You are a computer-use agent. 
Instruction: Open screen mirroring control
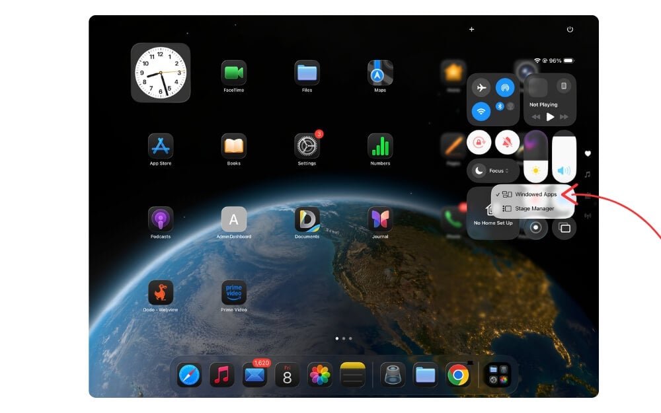coord(564,227)
